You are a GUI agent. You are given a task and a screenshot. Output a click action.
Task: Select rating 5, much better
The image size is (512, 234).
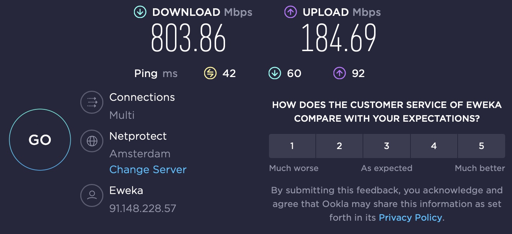point(481,146)
